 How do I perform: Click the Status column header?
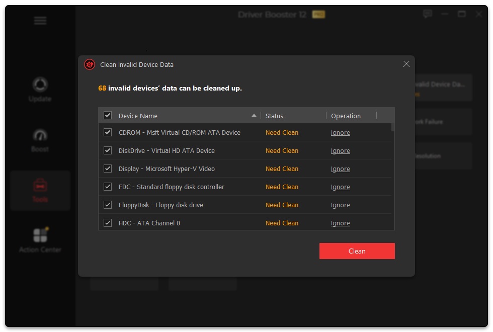click(274, 116)
